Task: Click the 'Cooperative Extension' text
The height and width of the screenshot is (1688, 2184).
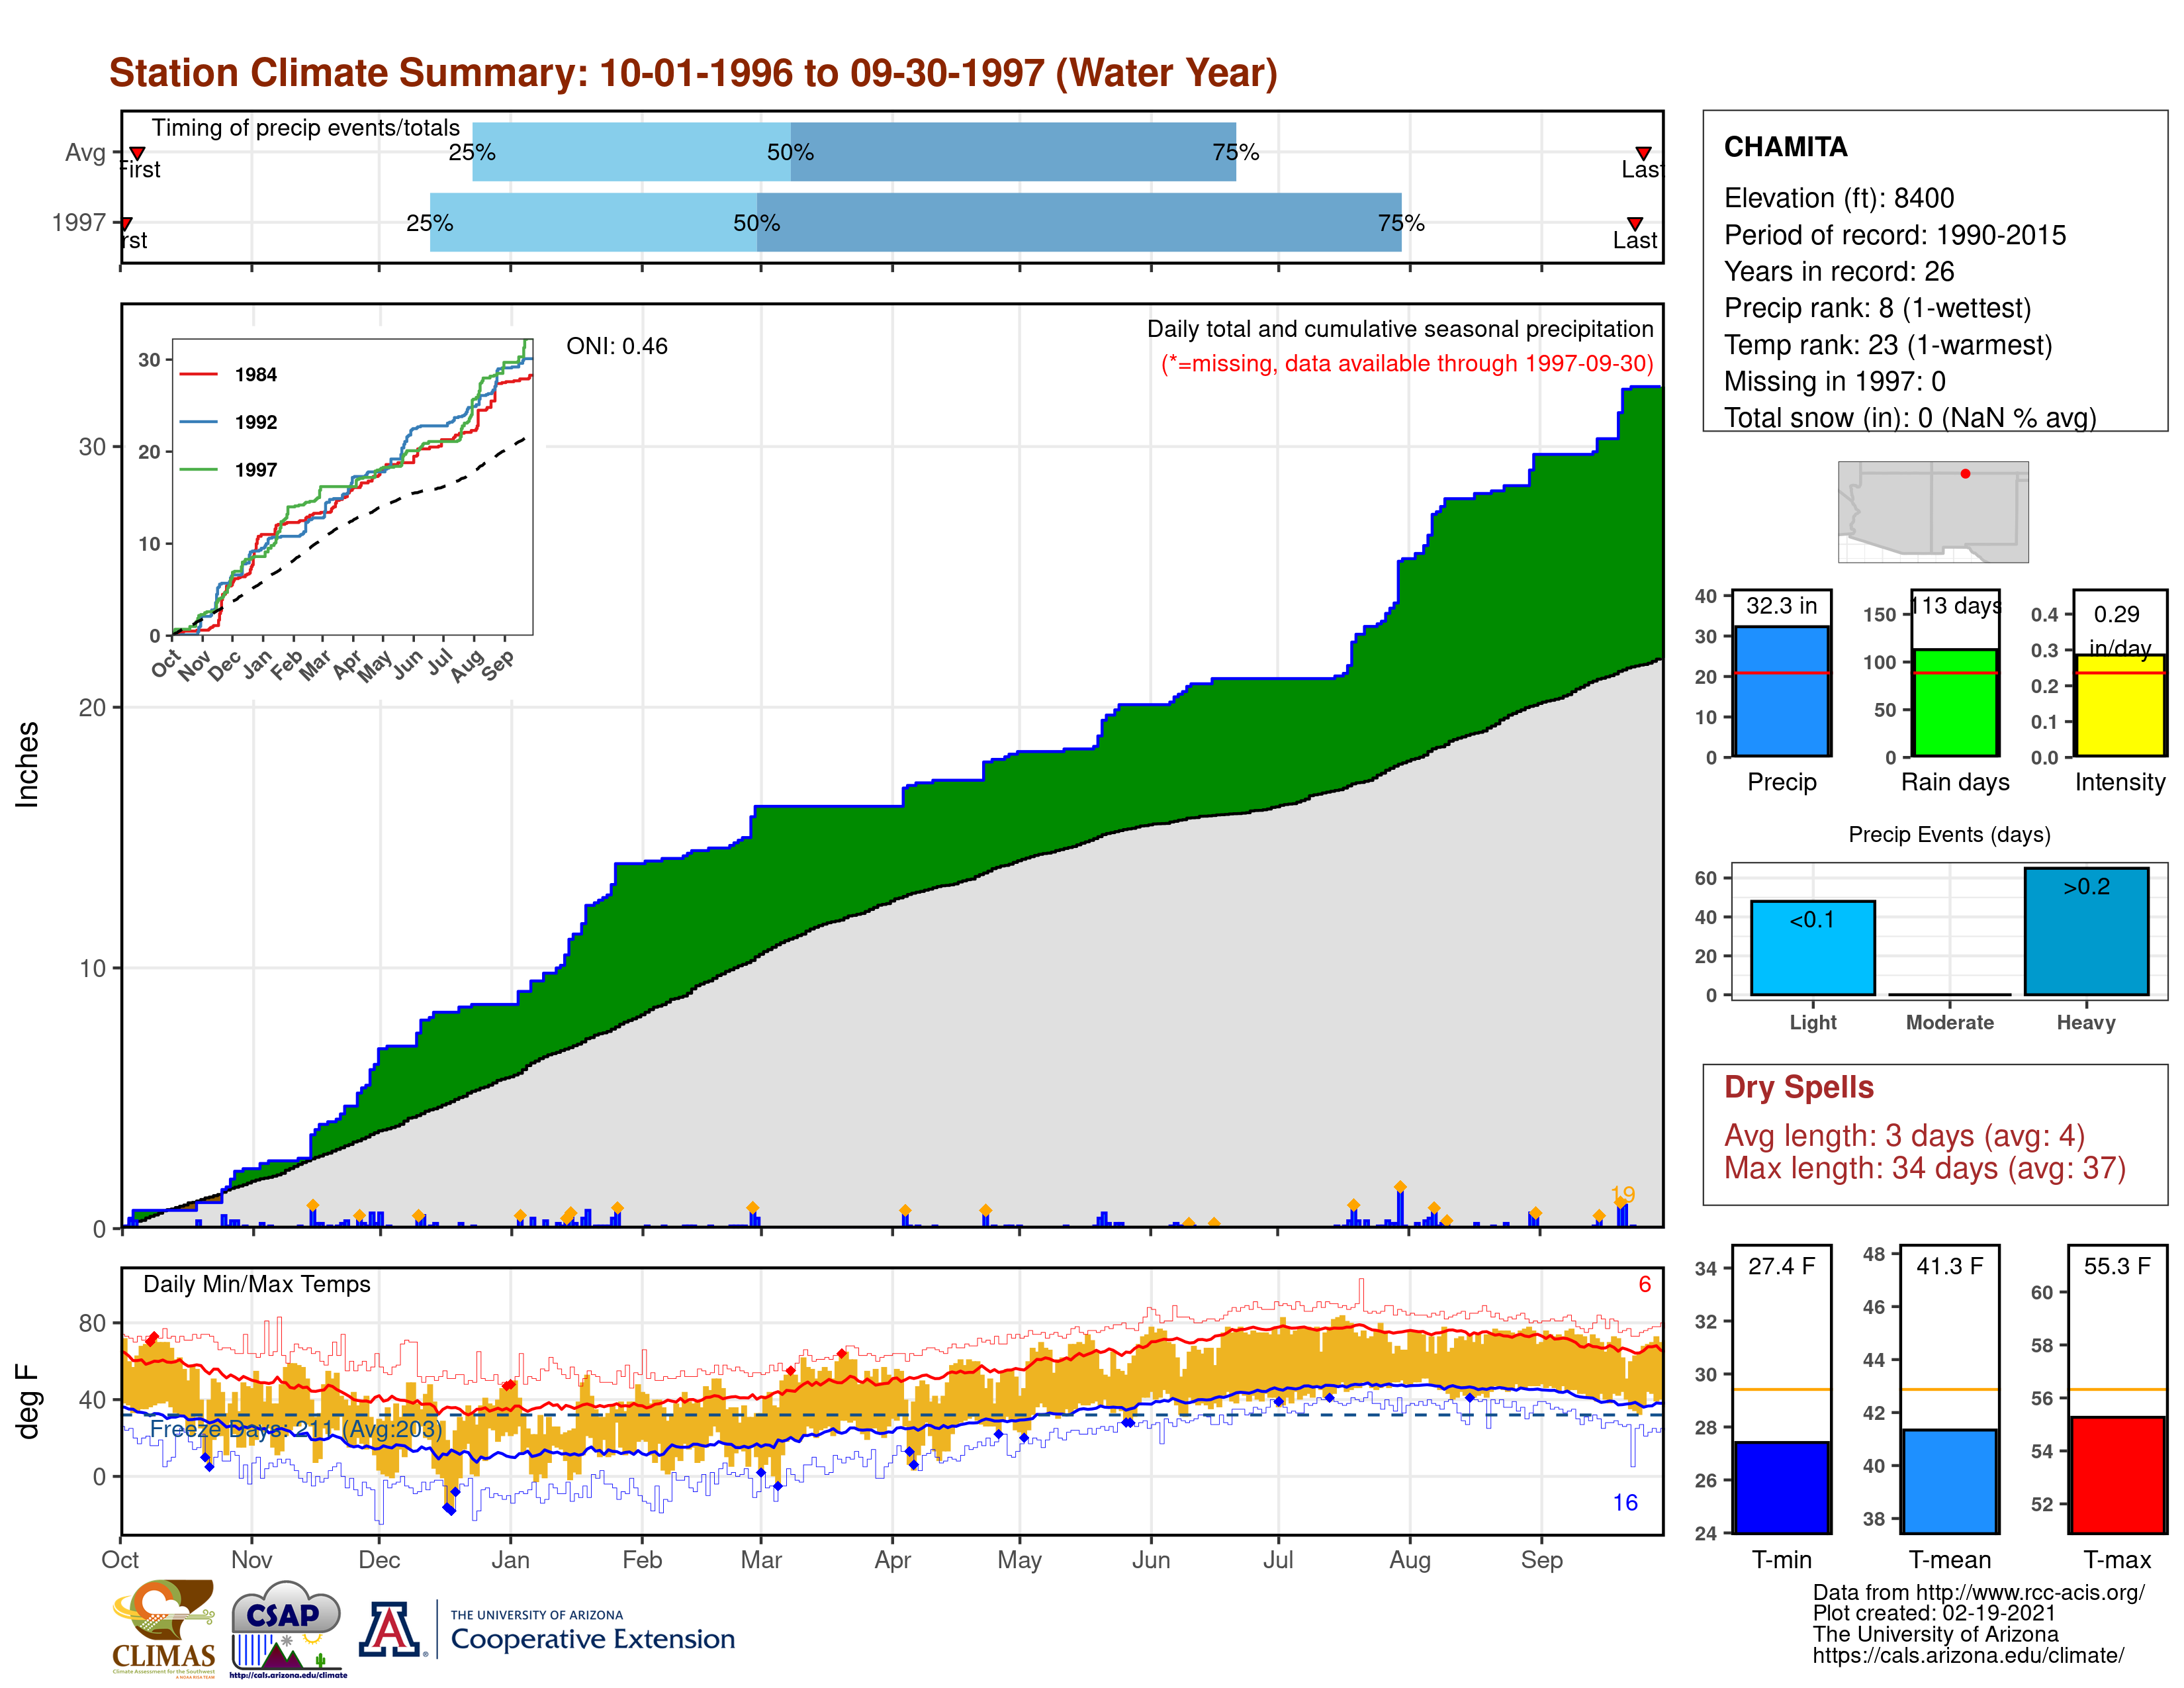Action: pos(592,1639)
